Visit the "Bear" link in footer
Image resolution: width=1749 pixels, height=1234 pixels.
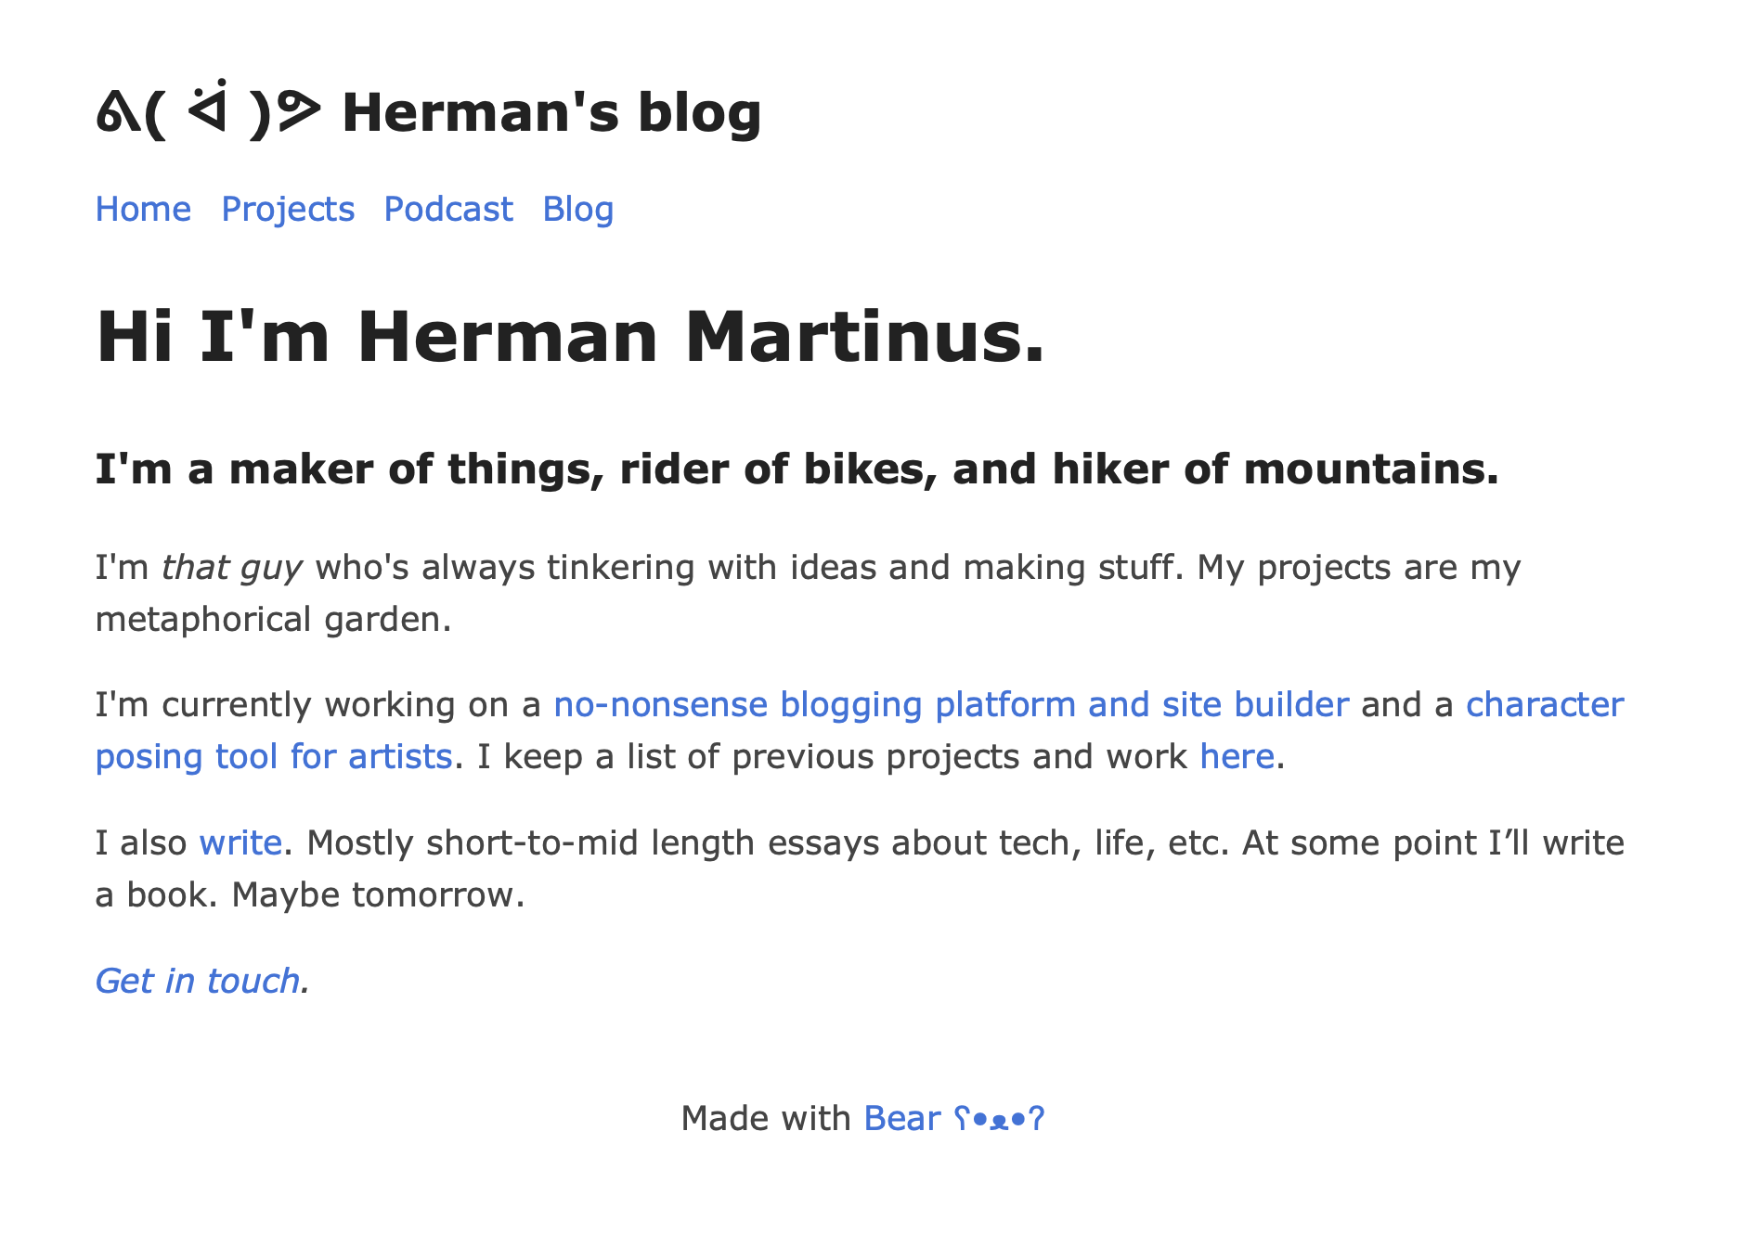(901, 1119)
